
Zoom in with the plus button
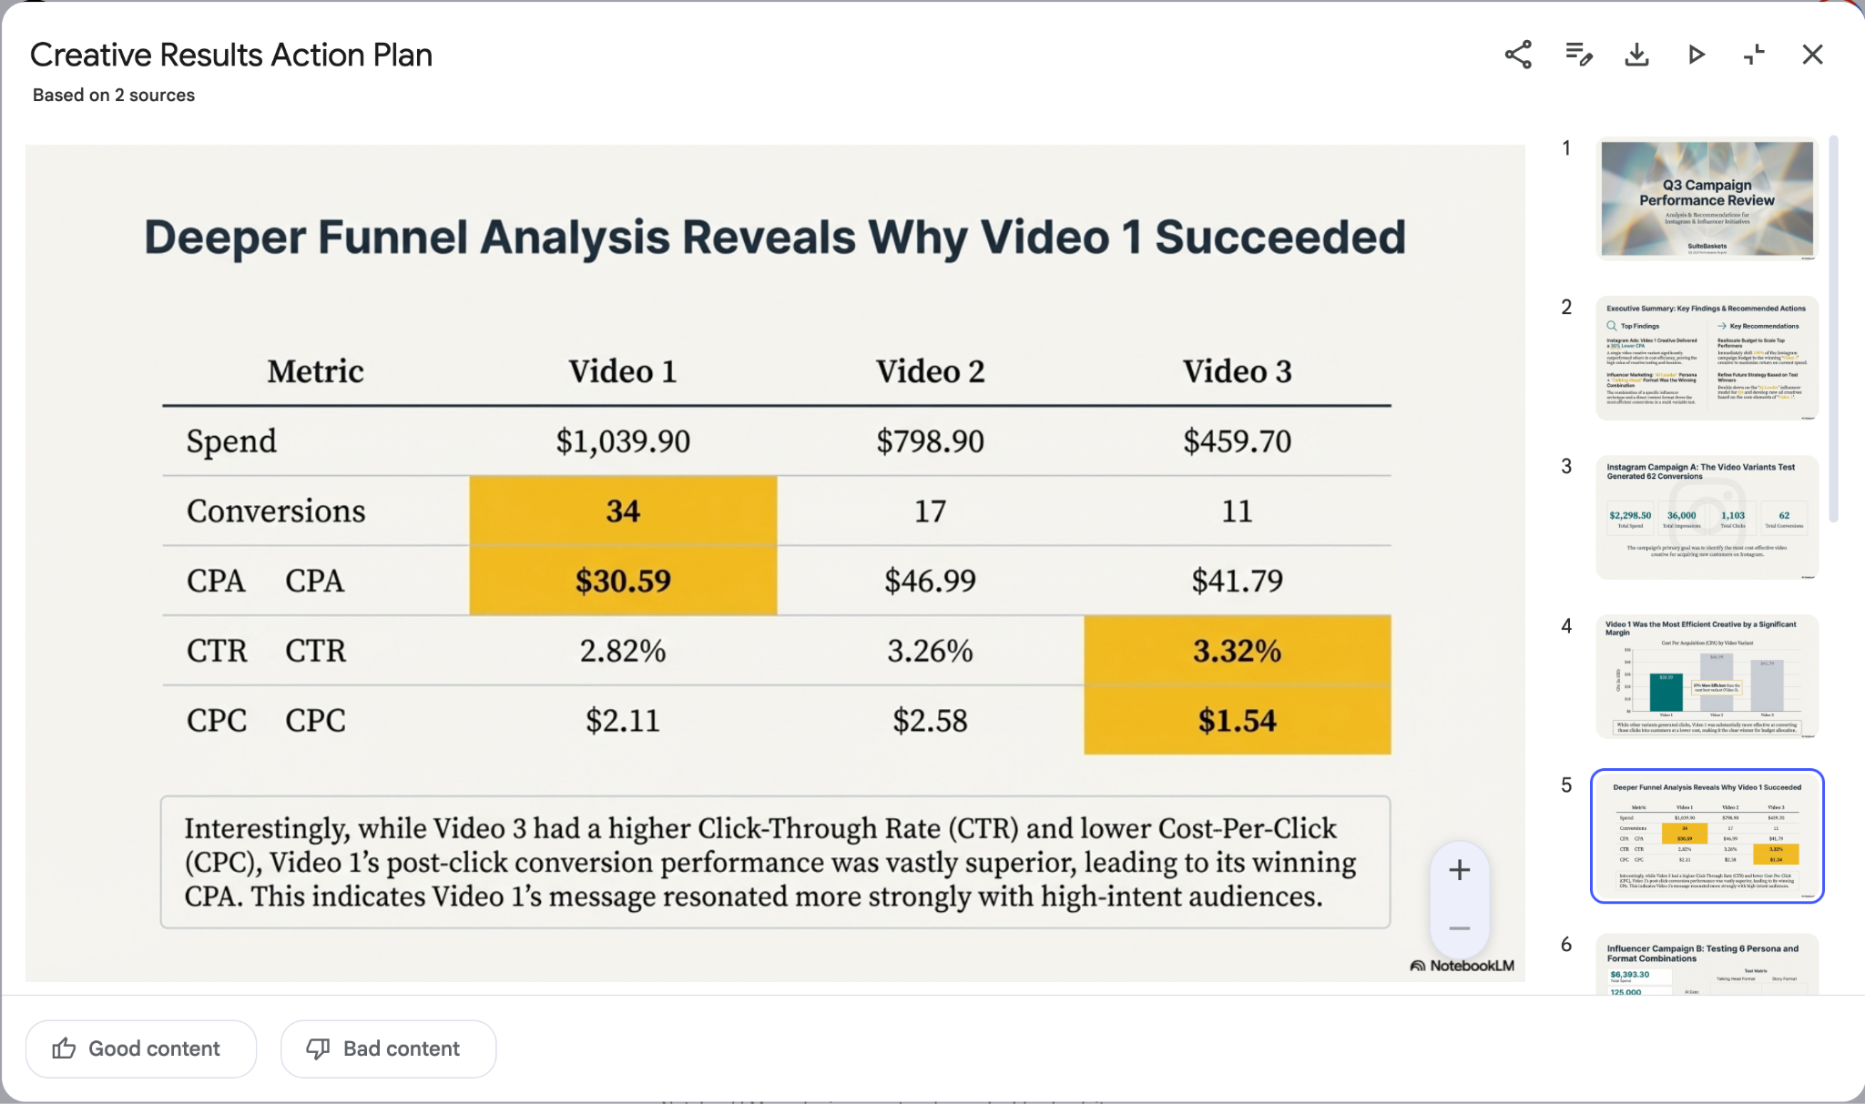coord(1459,870)
